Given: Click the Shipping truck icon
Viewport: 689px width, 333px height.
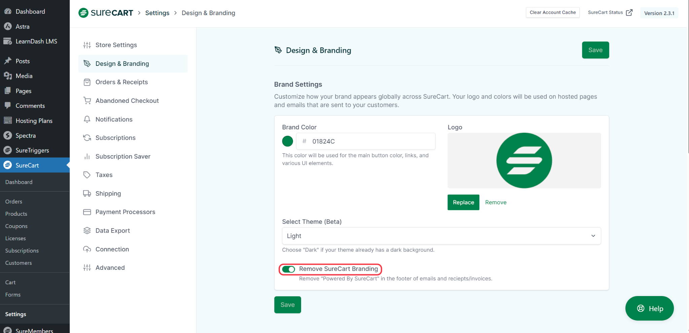Looking at the screenshot, I should 87,194.
